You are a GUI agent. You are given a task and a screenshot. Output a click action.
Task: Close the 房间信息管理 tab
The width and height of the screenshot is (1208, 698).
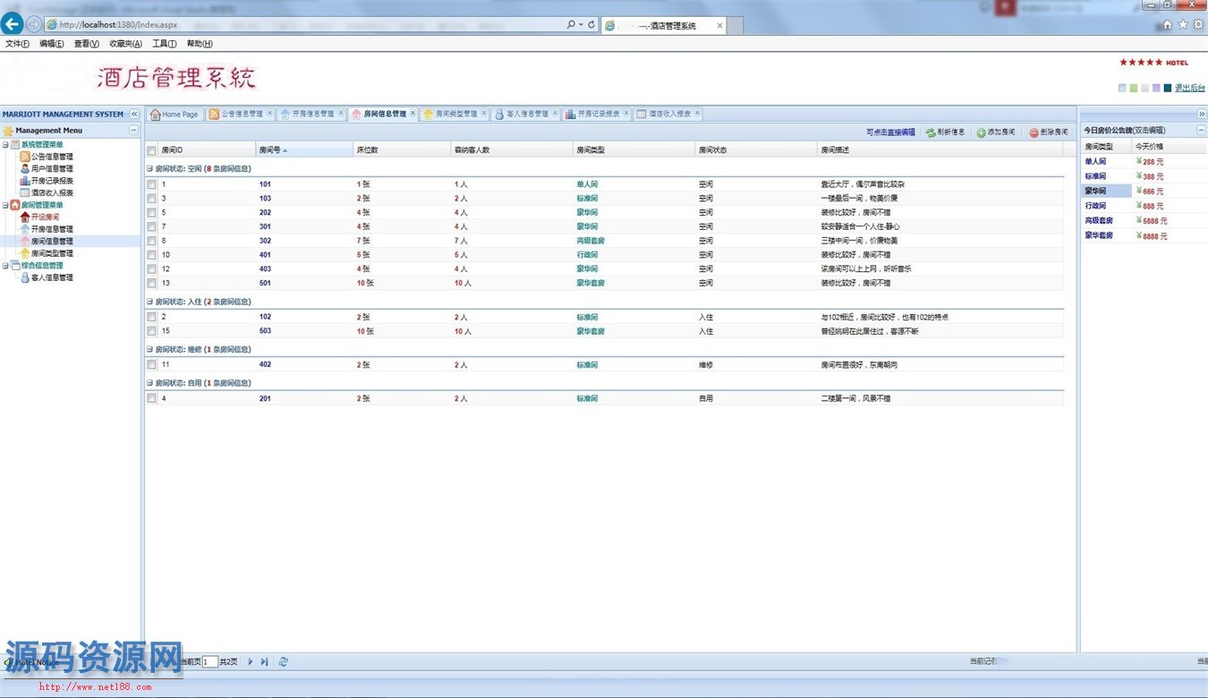(413, 114)
